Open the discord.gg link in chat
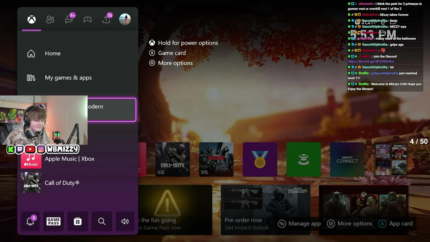Viewport: 430px width, 242px height. click(x=371, y=62)
